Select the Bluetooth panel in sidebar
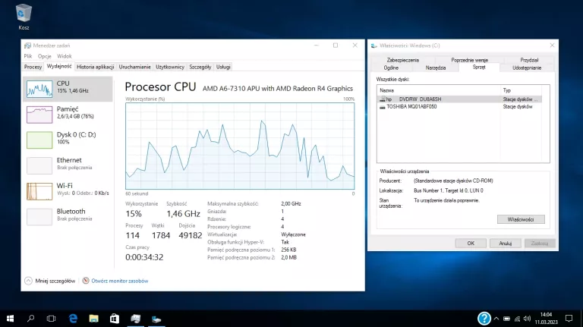The width and height of the screenshot is (583, 327). (67, 215)
